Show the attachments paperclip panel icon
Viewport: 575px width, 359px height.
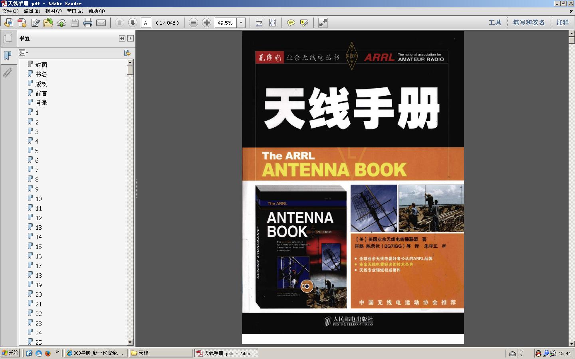[8, 73]
